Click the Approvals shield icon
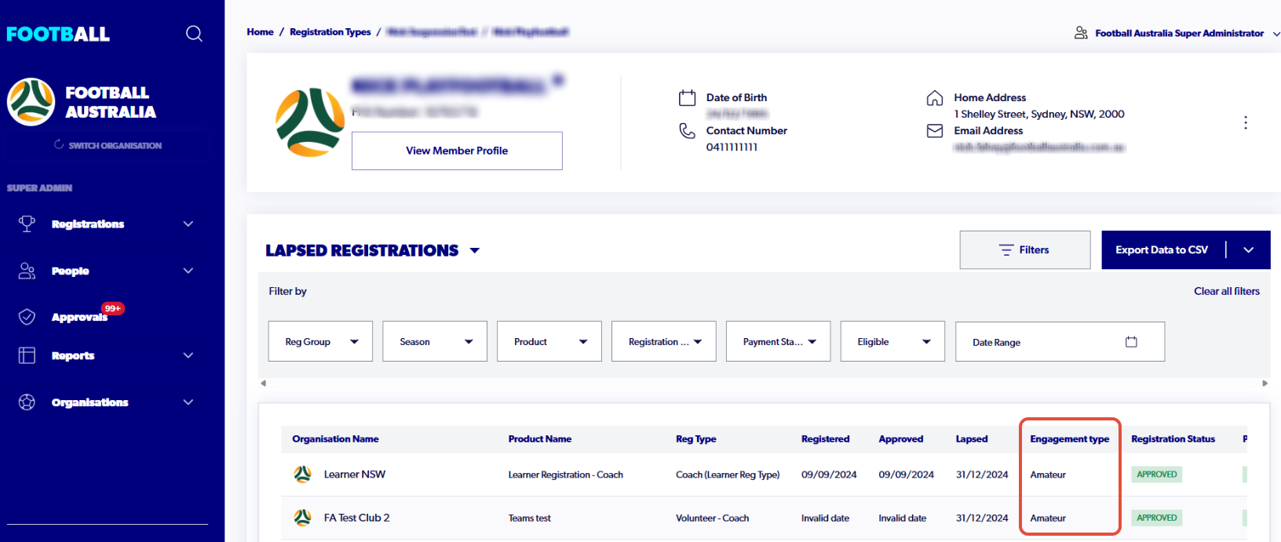The width and height of the screenshot is (1281, 542). pyautogui.click(x=27, y=317)
